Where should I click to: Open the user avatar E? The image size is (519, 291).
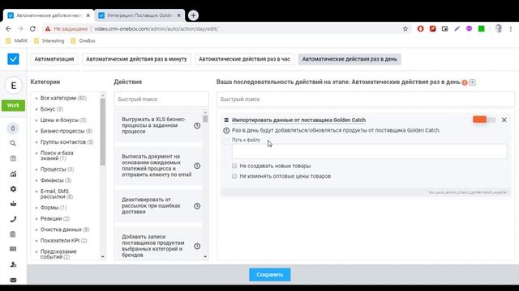(x=13, y=86)
